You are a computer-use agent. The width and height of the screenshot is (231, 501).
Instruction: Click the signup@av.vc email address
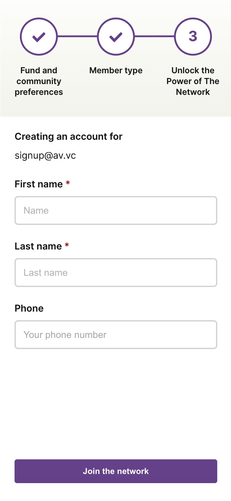[x=45, y=156]
